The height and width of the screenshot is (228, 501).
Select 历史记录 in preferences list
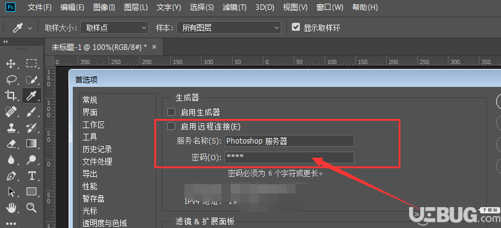point(97,149)
